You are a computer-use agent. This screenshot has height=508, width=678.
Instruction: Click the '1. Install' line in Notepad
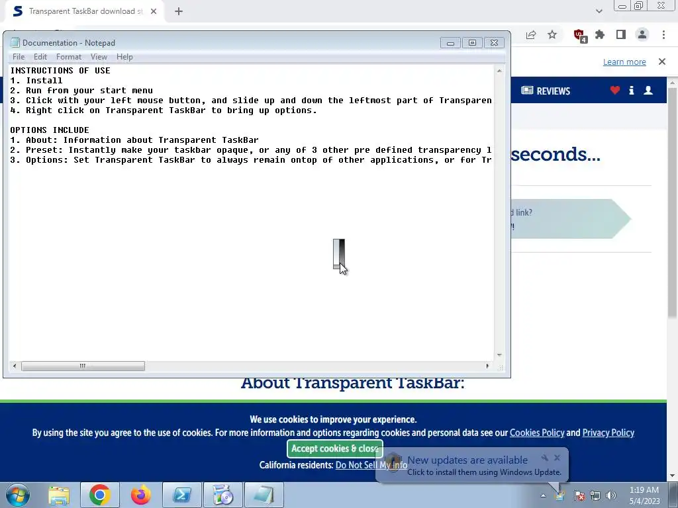coord(36,80)
